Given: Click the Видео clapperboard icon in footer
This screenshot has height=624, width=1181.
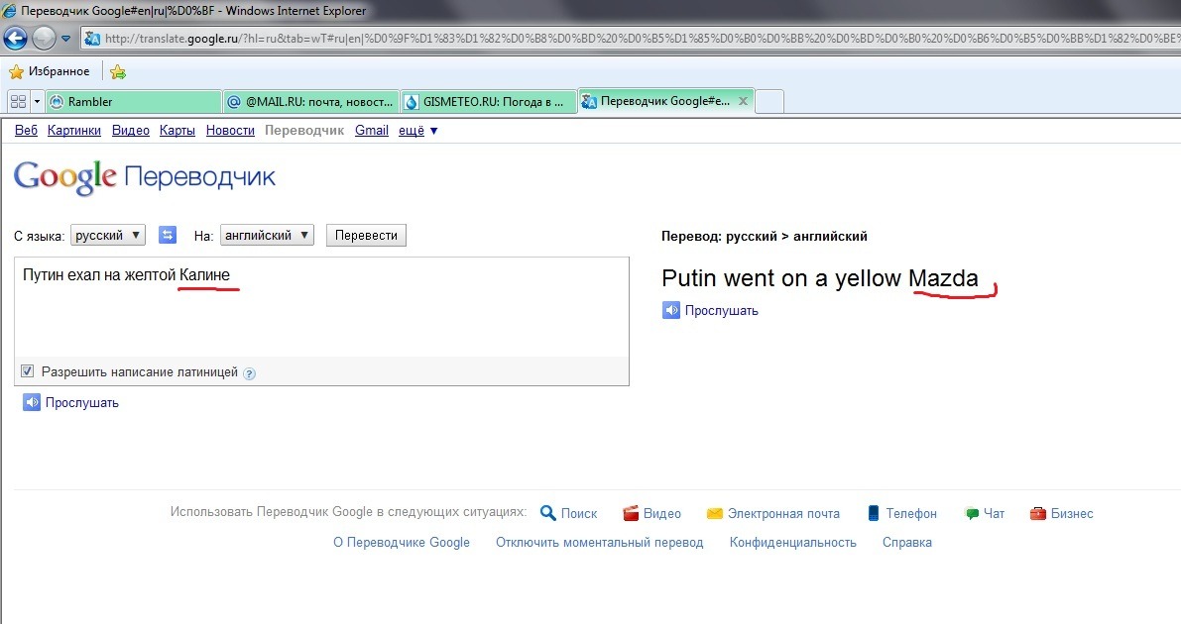Looking at the screenshot, I should click(x=632, y=513).
